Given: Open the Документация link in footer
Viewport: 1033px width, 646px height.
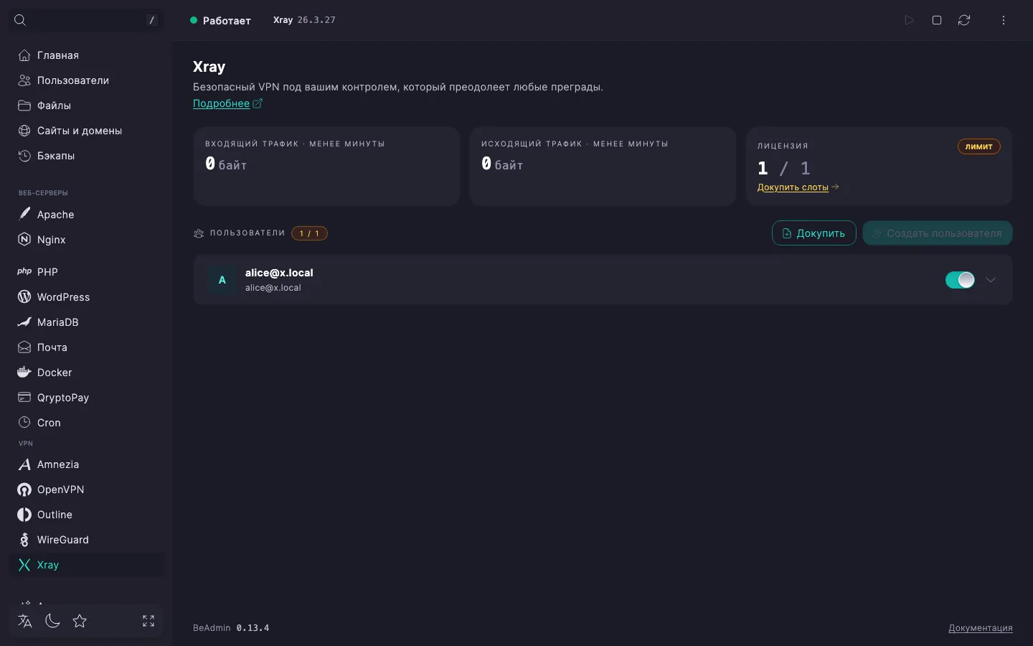Looking at the screenshot, I should coord(981,628).
